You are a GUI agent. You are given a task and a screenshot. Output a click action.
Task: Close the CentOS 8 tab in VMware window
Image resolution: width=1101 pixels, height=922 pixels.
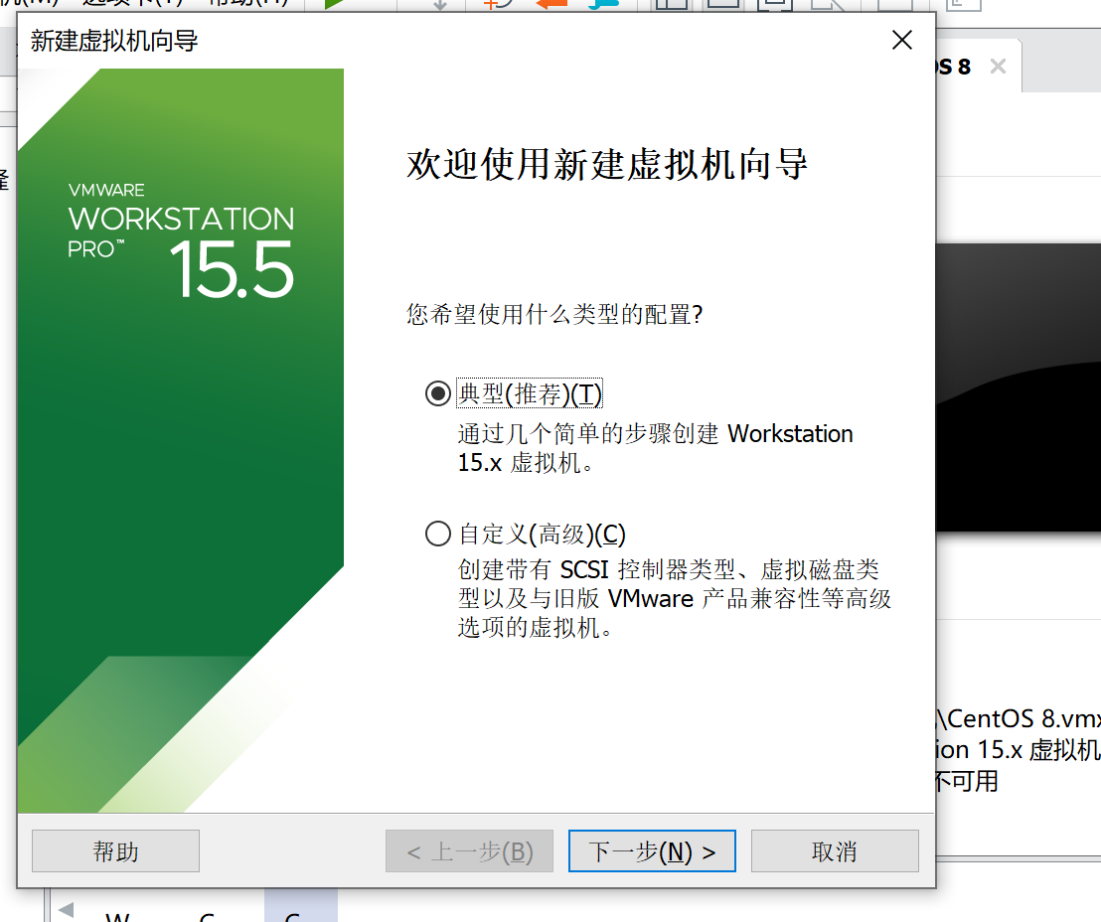pos(998,67)
